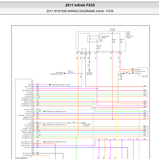Click the 'TAIL LP SIG' pin label

[x=28, y=87]
